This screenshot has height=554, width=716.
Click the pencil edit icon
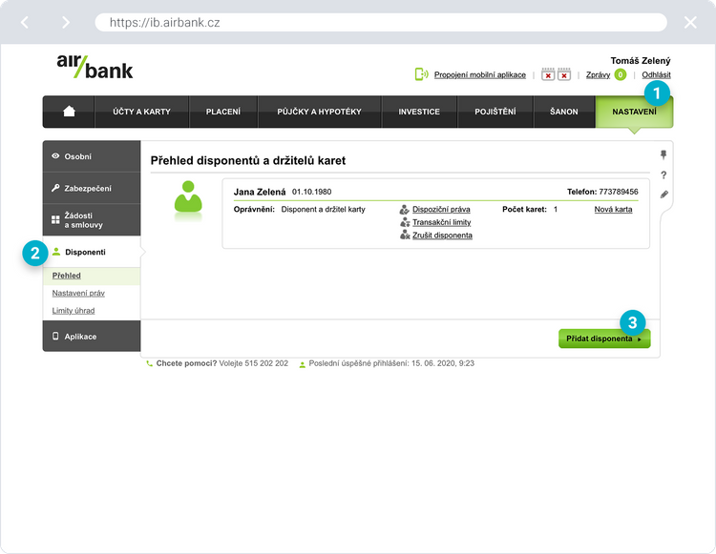point(663,195)
